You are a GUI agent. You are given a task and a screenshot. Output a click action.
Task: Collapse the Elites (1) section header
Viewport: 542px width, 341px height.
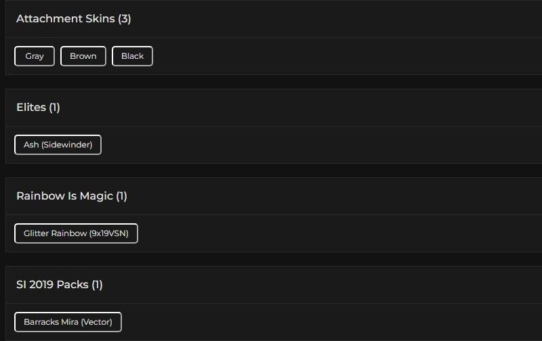click(271, 108)
